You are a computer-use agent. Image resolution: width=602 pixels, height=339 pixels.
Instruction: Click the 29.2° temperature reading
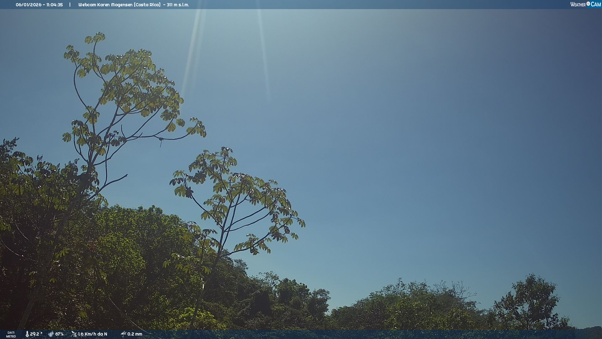pyautogui.click(x=36, y=334)
